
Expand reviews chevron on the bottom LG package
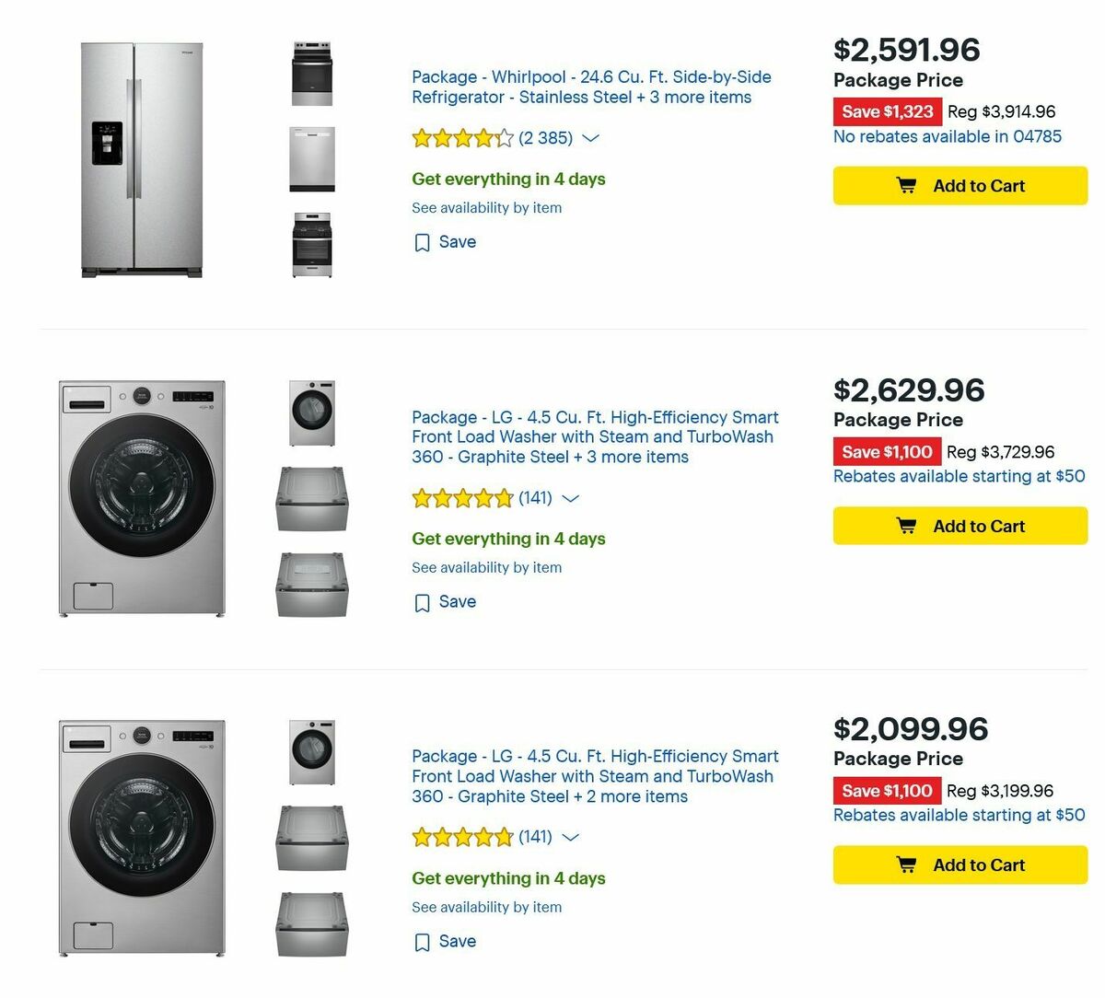(571, 838)
